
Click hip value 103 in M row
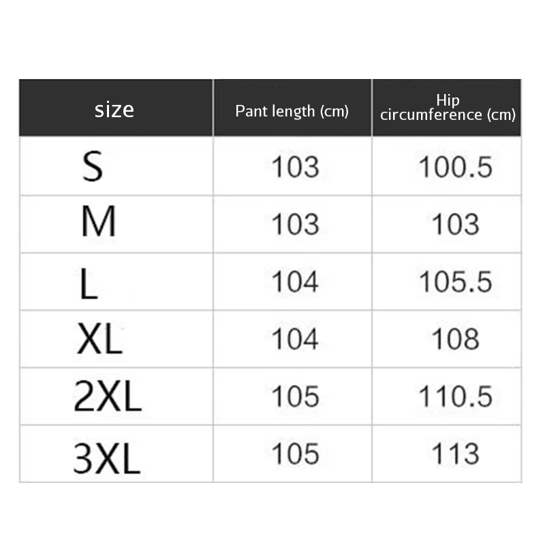click(454, 224)
